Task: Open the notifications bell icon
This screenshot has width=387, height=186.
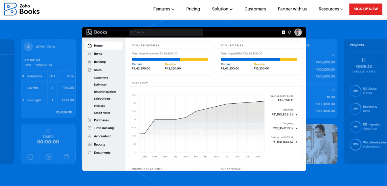Action: click(290, 32)
